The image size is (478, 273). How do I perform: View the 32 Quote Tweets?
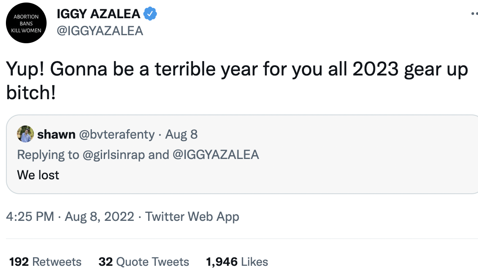click(x=144, y=262)
